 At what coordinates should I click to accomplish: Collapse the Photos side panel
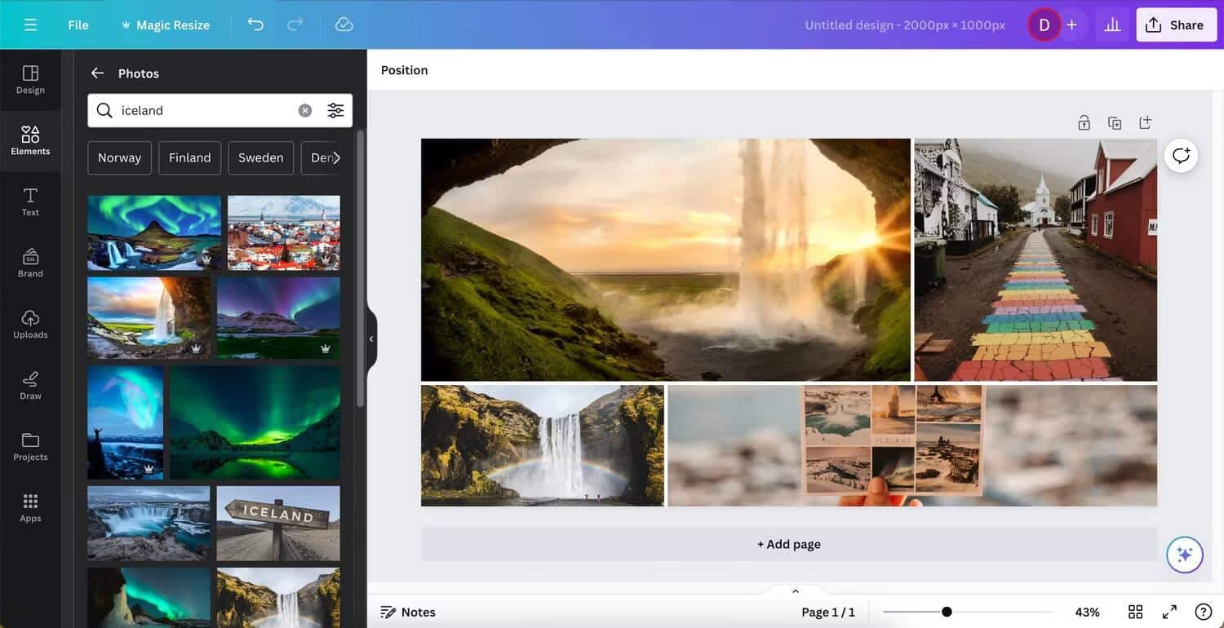coord(371,338)
